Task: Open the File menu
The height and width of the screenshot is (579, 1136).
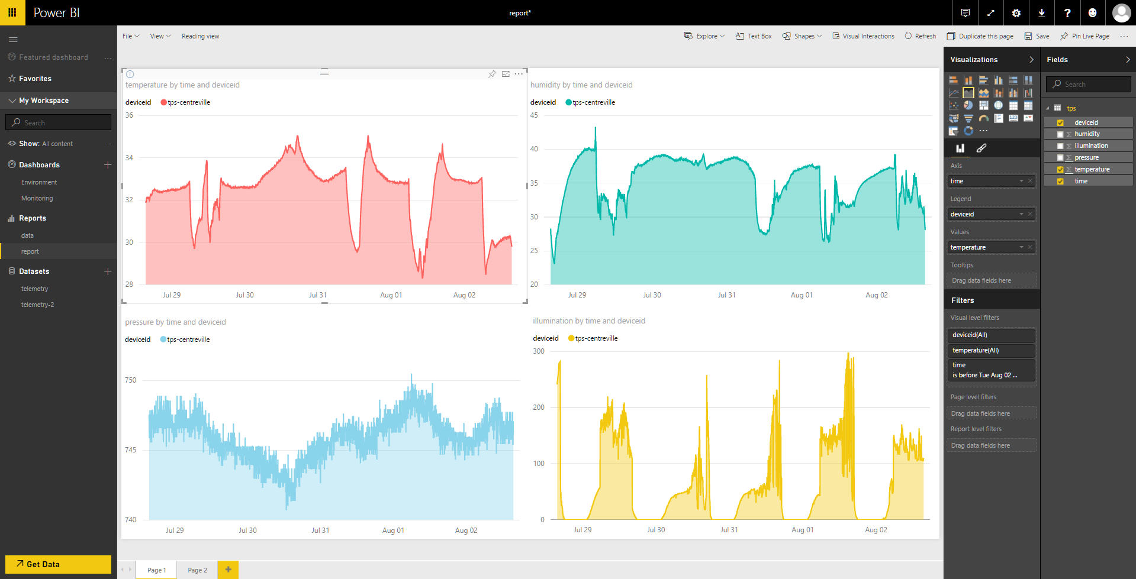Action: [130, 36]
